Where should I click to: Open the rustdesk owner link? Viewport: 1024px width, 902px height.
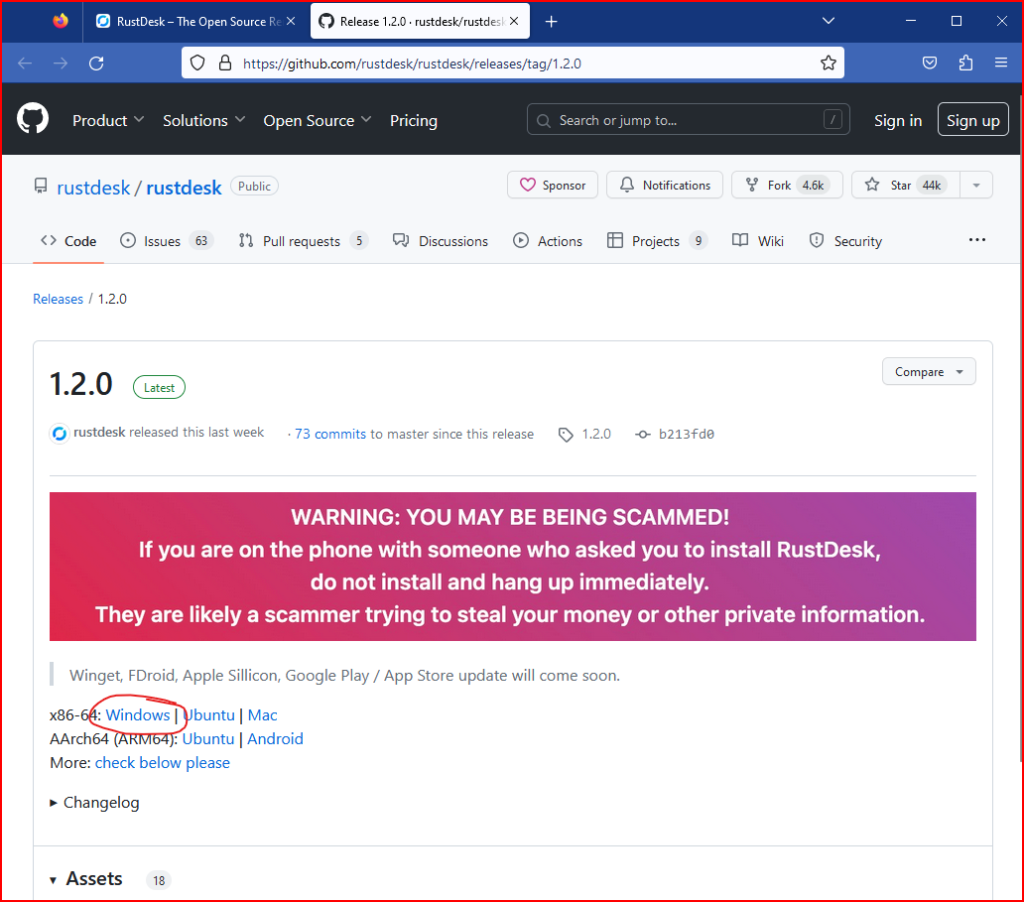point(93,188)
